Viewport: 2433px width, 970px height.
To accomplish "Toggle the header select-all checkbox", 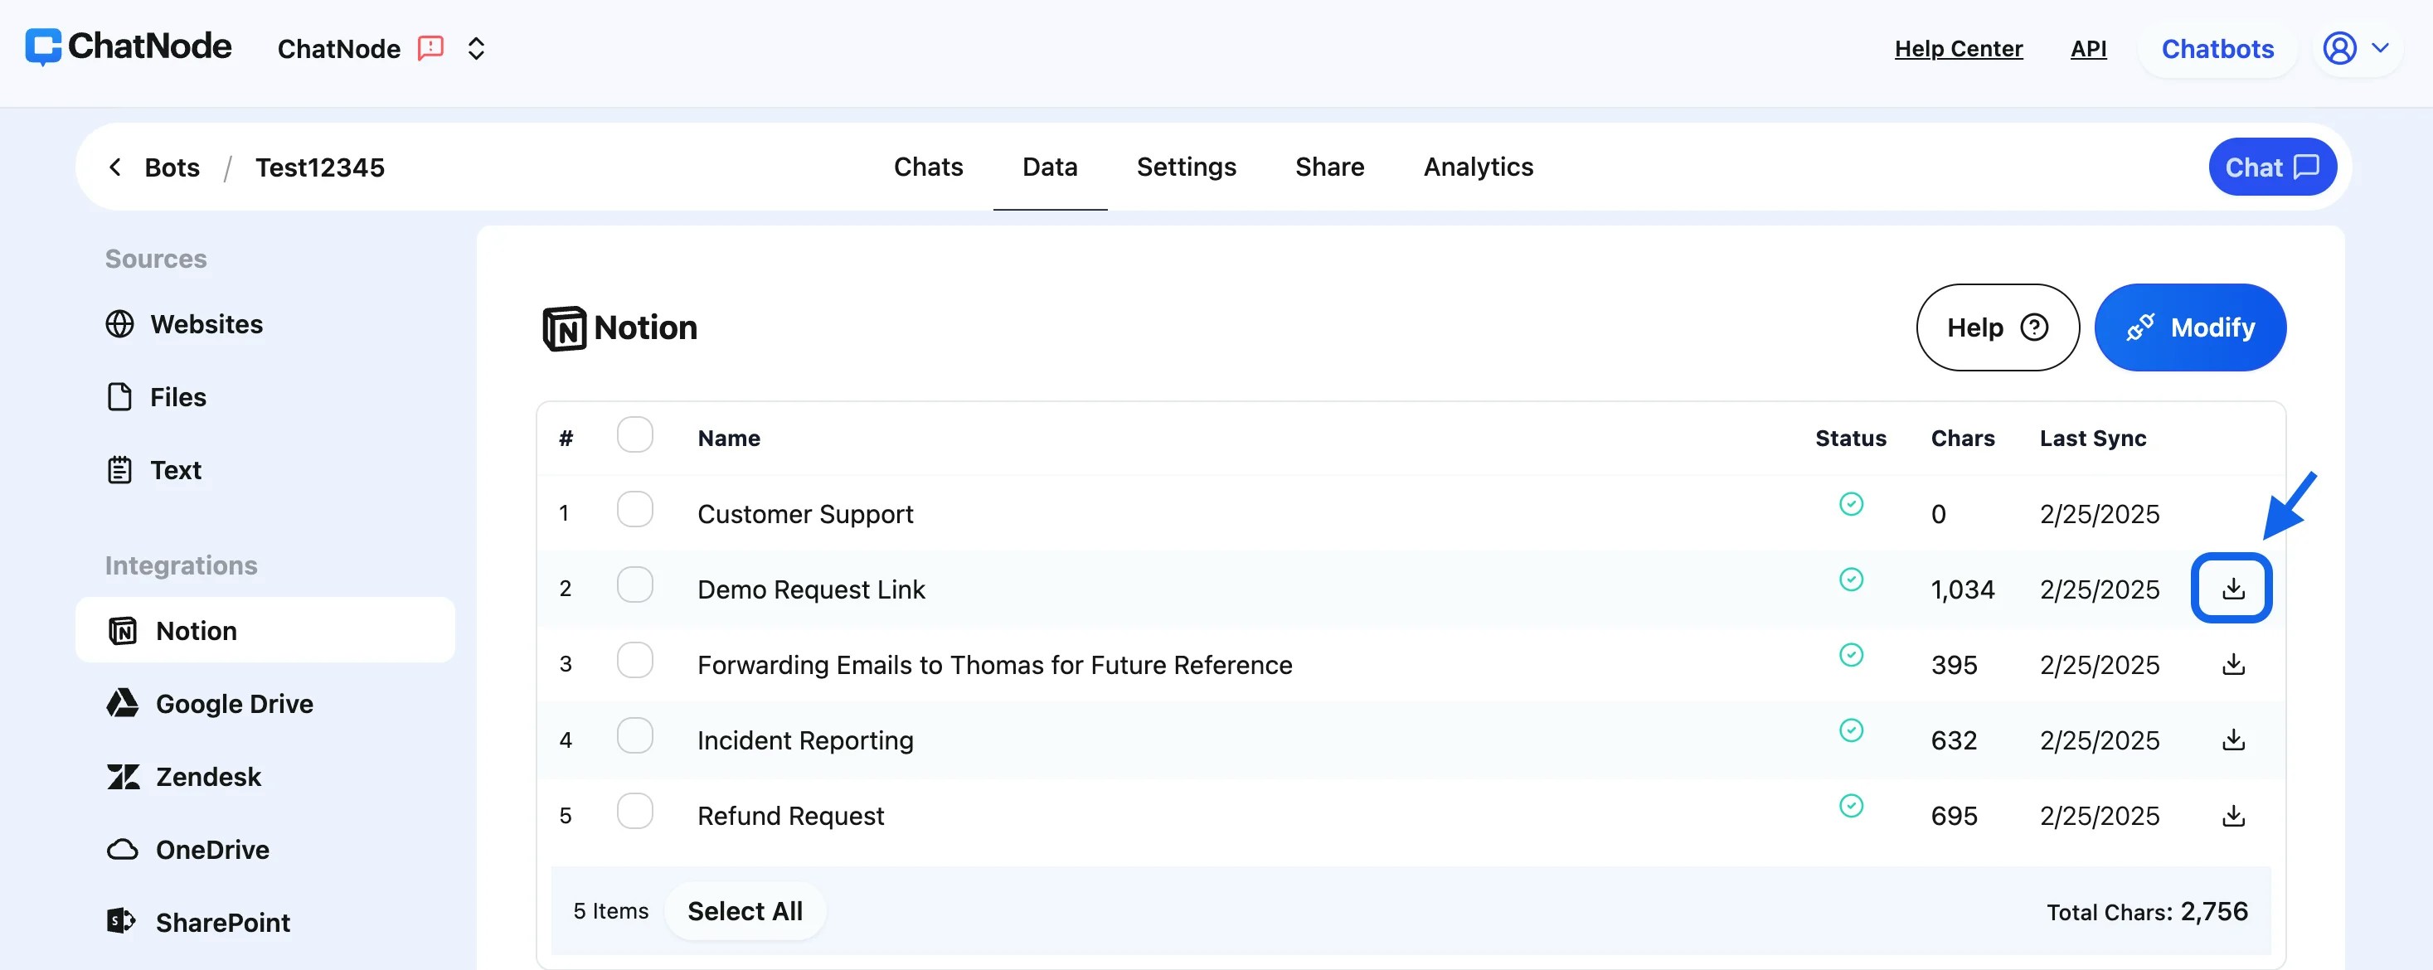I will pyautogui.click(x=634, y=434).
